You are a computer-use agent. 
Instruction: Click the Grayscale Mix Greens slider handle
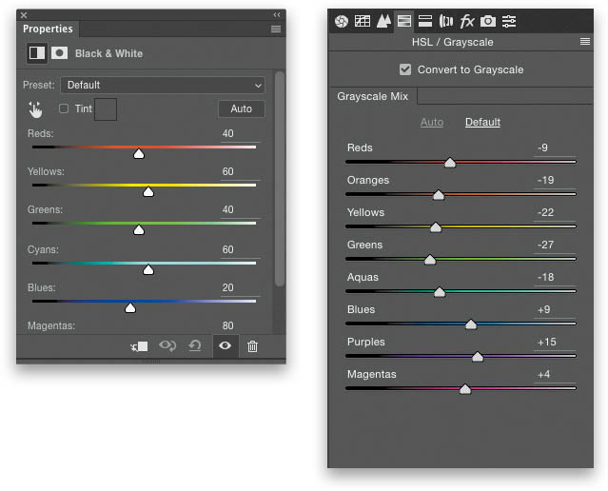[x=430, y=259]
